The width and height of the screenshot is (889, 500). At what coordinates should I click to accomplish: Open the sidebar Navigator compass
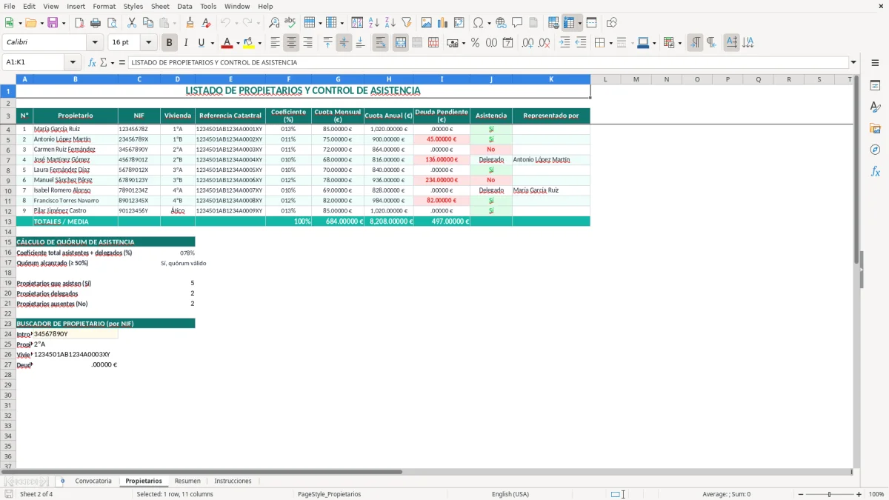click(875, 150)
